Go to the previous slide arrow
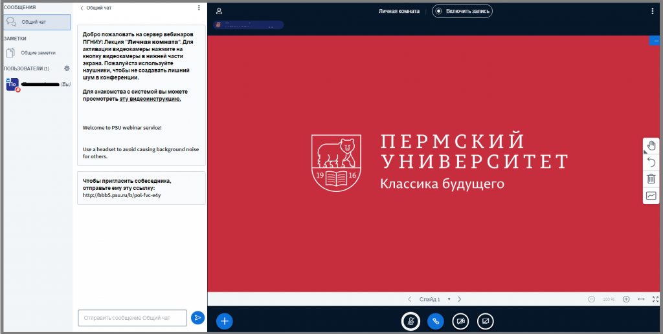663x334 pixels. tap(409, 299)
